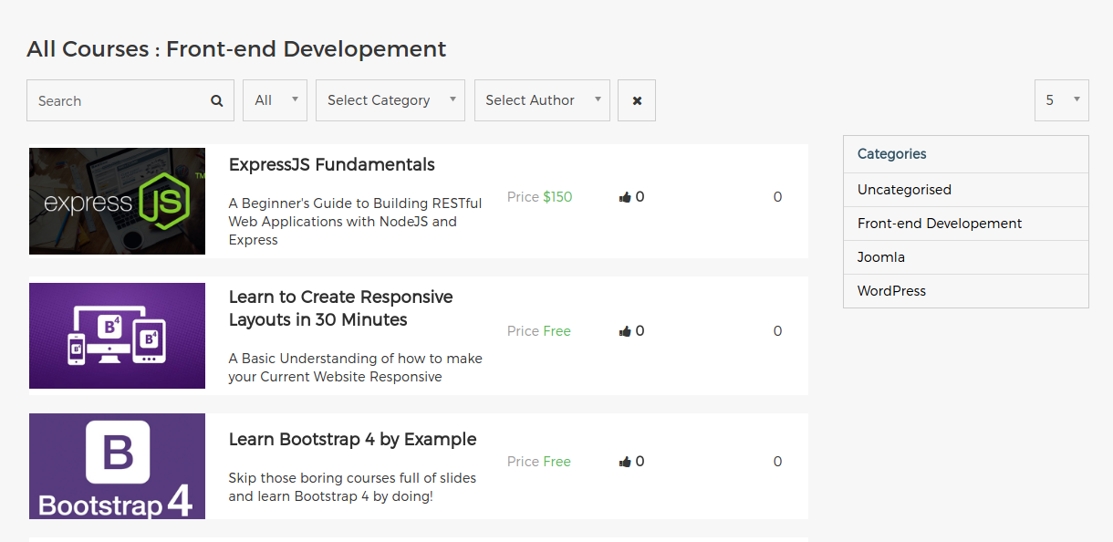The width and height of the screenshot is (1113, 542).
Task: Click the Bootstrap 4 course thumbnail
Action: pos(117,466)
